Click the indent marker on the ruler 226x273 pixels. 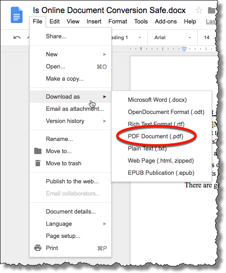[x=184, y=49]
